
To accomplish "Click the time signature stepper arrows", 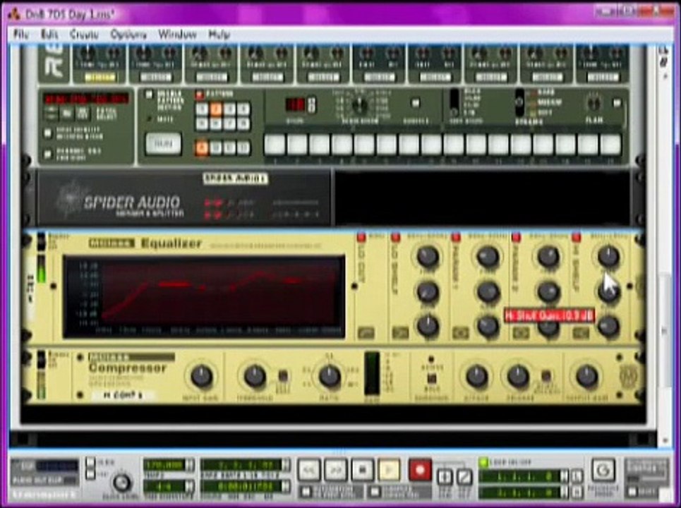I will coord(190,486).
